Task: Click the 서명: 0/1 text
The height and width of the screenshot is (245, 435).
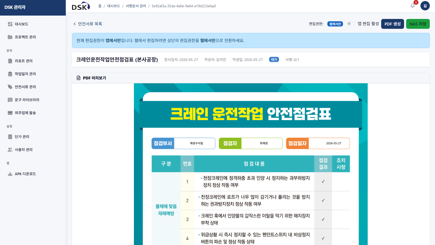Action: pyautogui.click(x=292, y=60)
